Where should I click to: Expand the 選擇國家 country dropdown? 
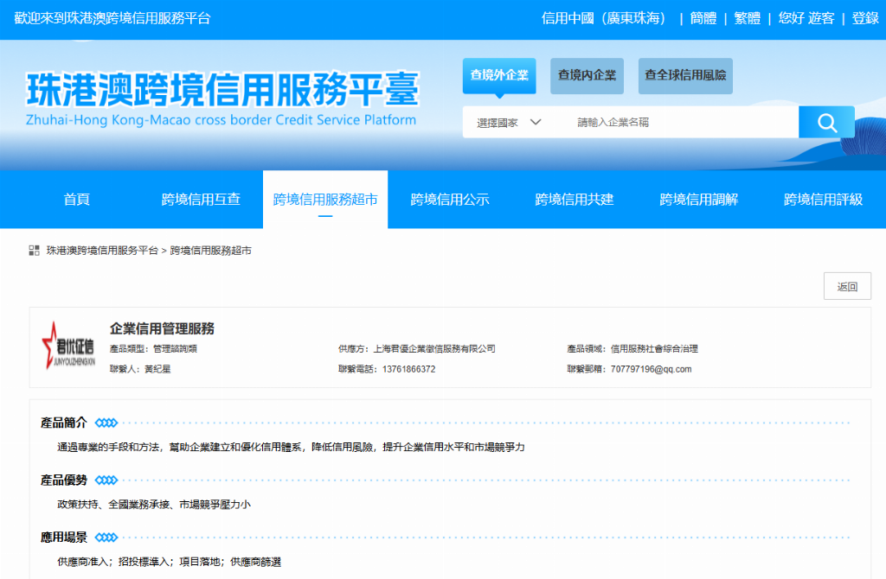coord(509,123)
